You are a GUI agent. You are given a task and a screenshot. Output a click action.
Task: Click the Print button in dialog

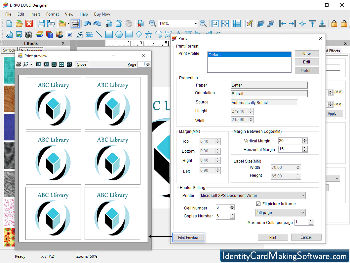273,237
